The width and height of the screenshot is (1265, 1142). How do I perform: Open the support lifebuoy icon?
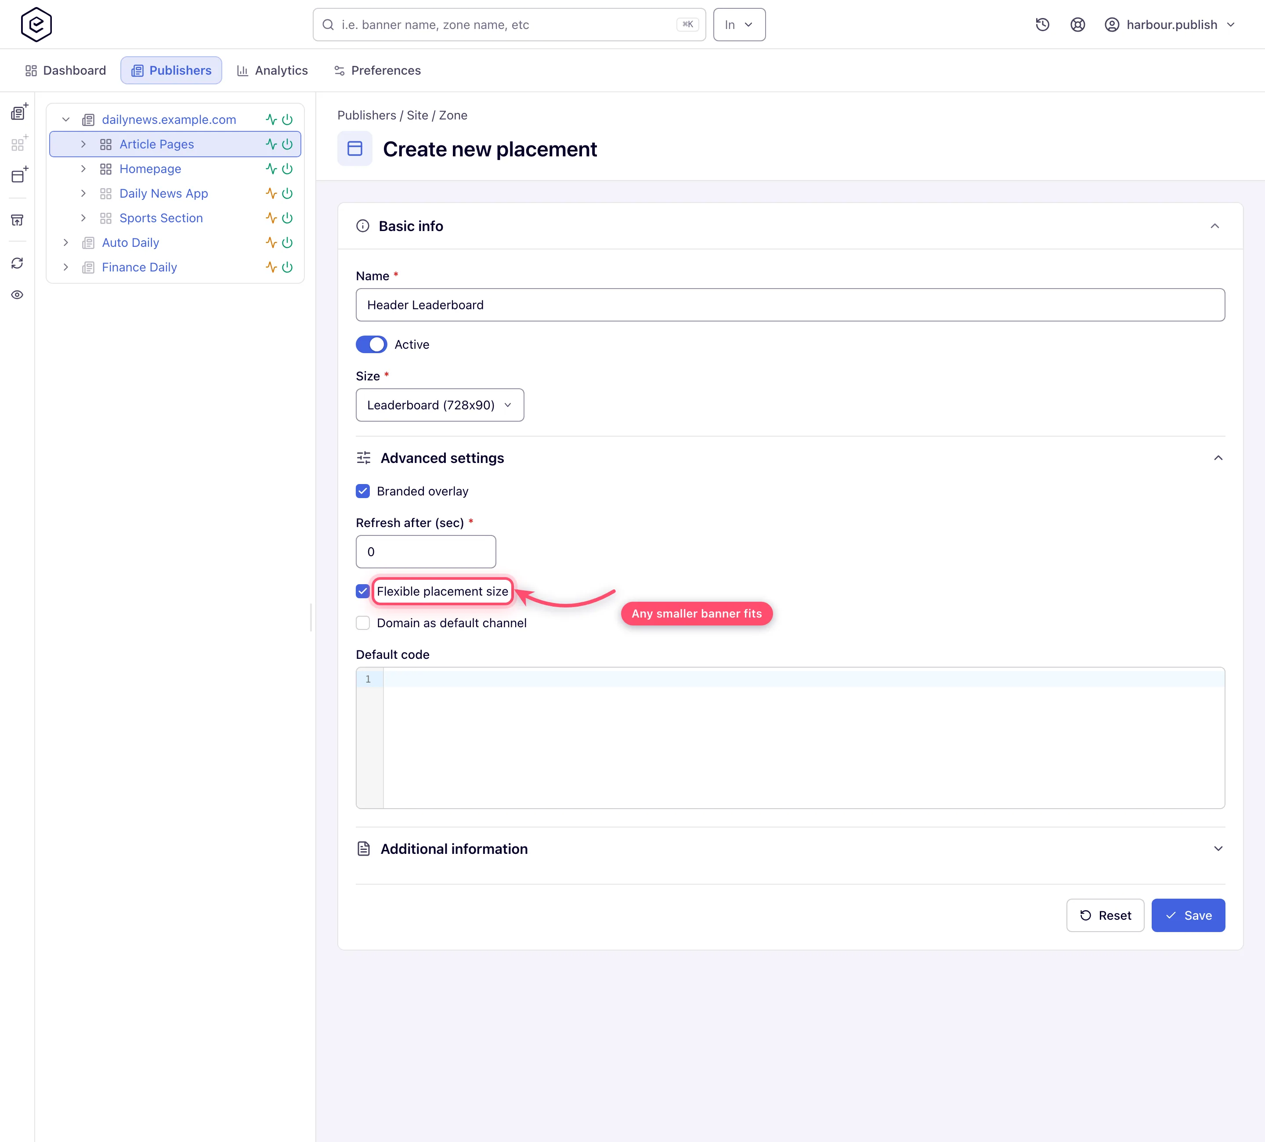(x=1077, y=25)
